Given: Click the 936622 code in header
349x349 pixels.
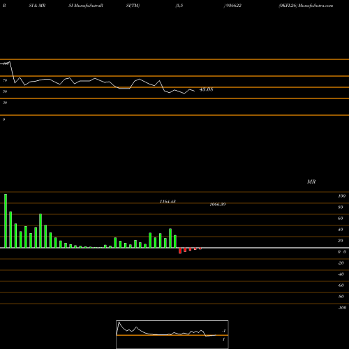Looking at the screenshot, I should point(233,6).
